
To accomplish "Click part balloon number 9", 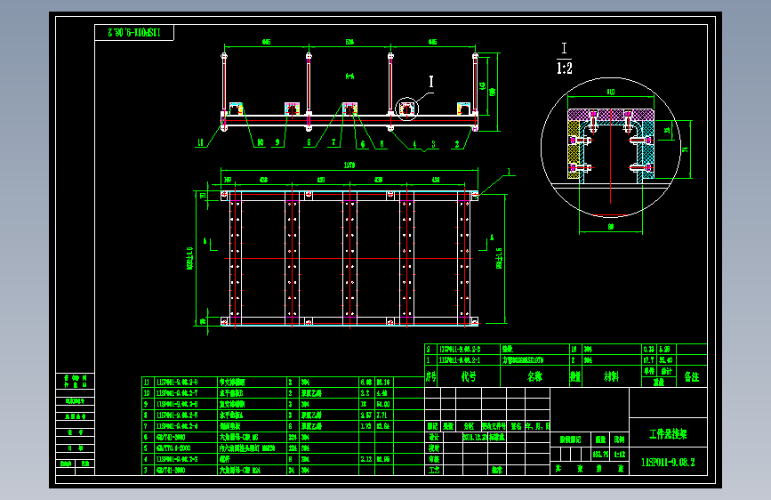I will [277, 142].
